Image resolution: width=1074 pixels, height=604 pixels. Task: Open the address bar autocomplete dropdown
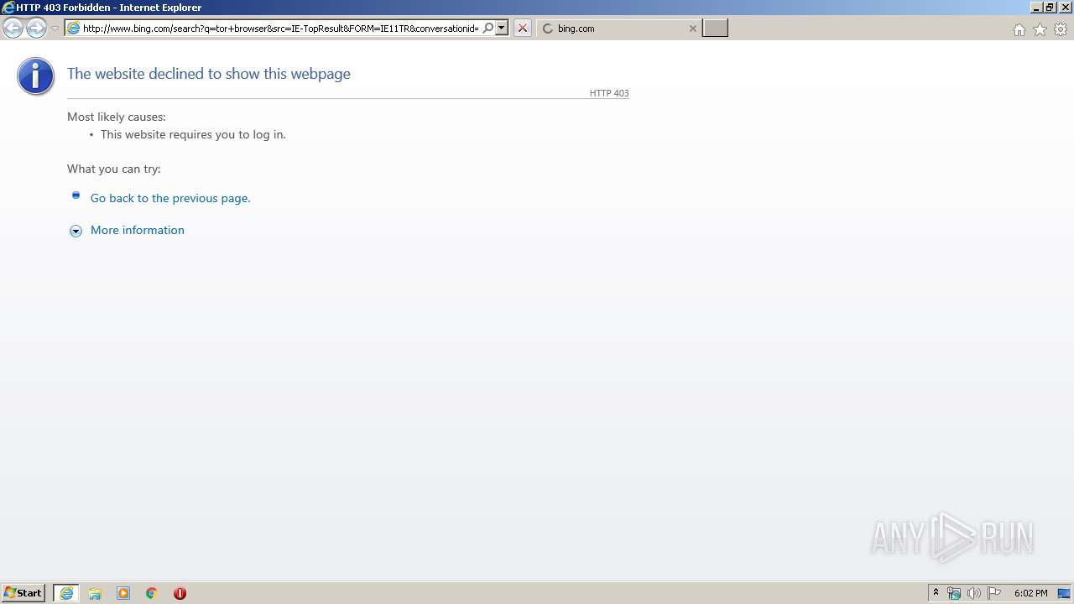(502, 29)
